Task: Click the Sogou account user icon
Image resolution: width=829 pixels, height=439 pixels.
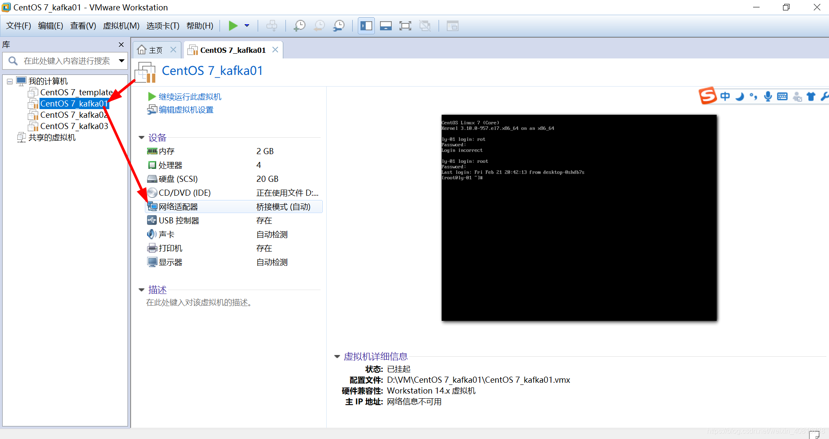Action: click(797, 97)
